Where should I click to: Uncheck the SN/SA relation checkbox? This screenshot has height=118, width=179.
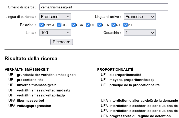point(42,25)
